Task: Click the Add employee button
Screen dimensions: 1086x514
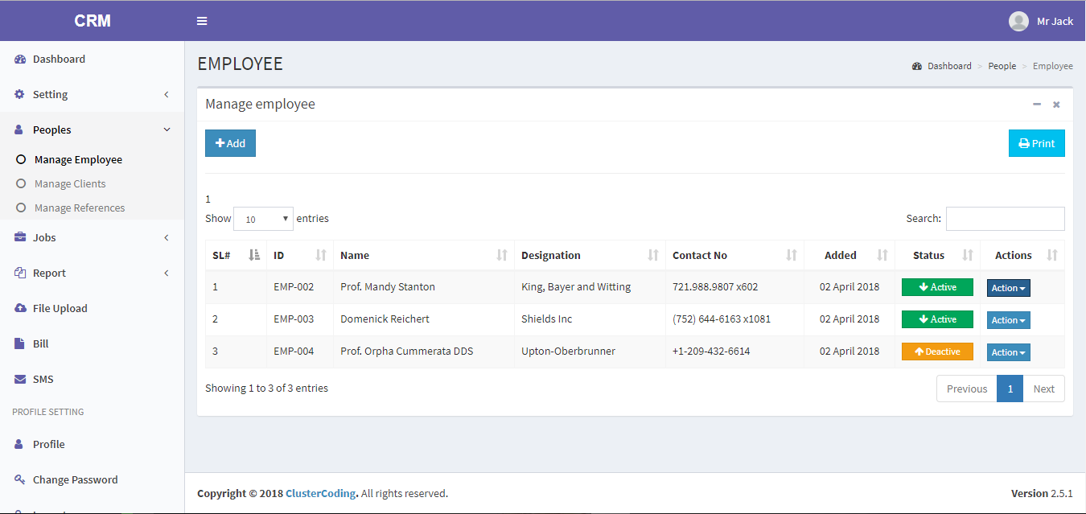Action: click(x=230, y=143)
